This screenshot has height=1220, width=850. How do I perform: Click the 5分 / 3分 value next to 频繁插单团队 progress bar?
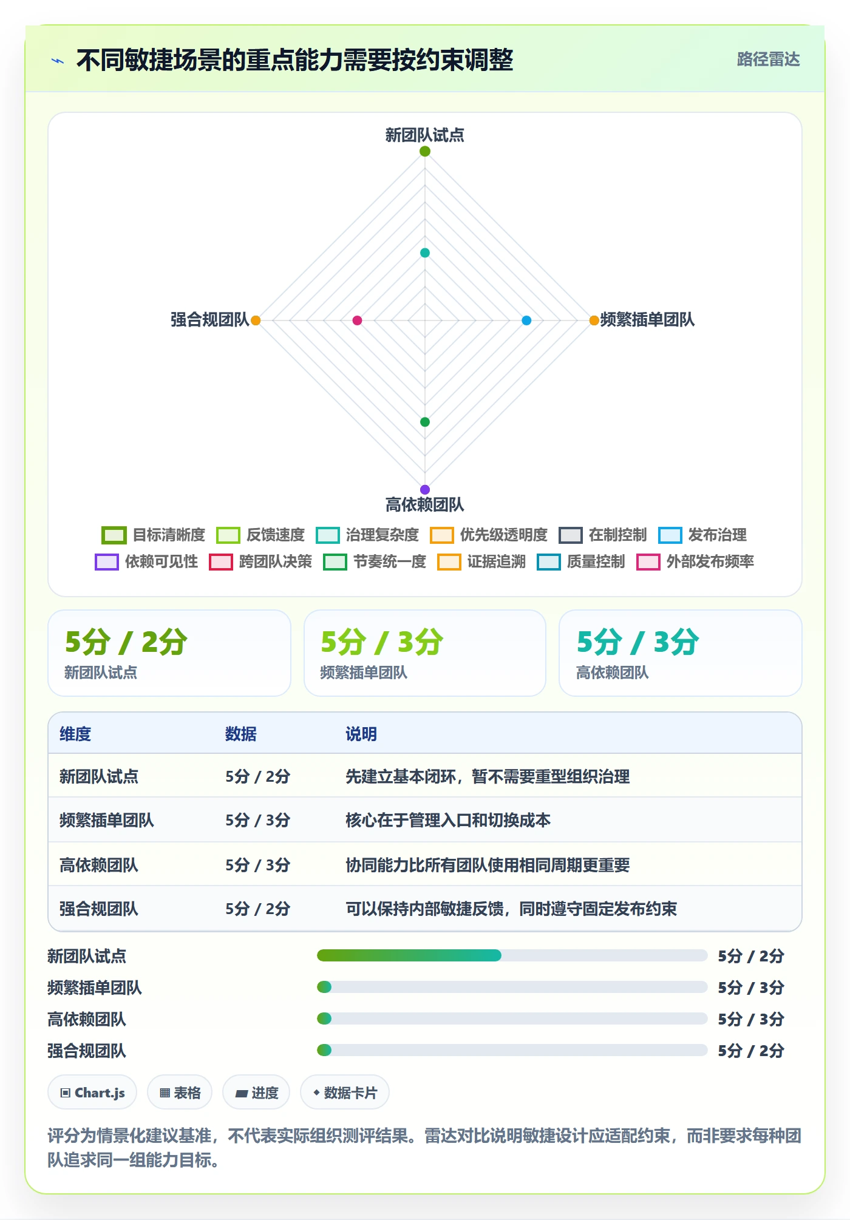[x=751, y=988]
